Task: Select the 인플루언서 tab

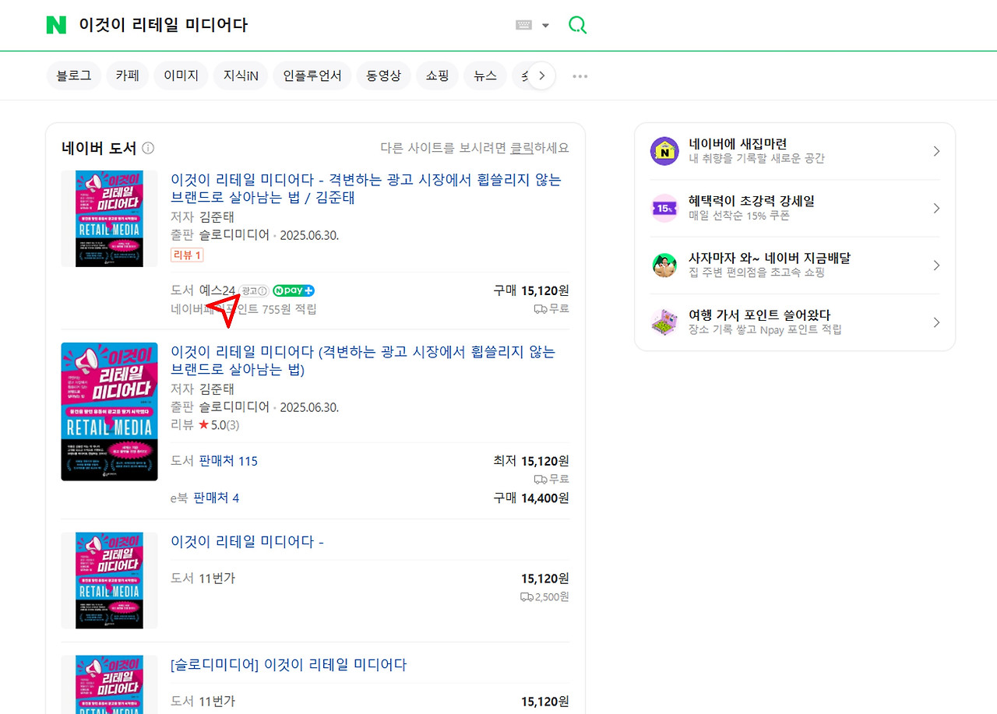Action: (312, 76)
